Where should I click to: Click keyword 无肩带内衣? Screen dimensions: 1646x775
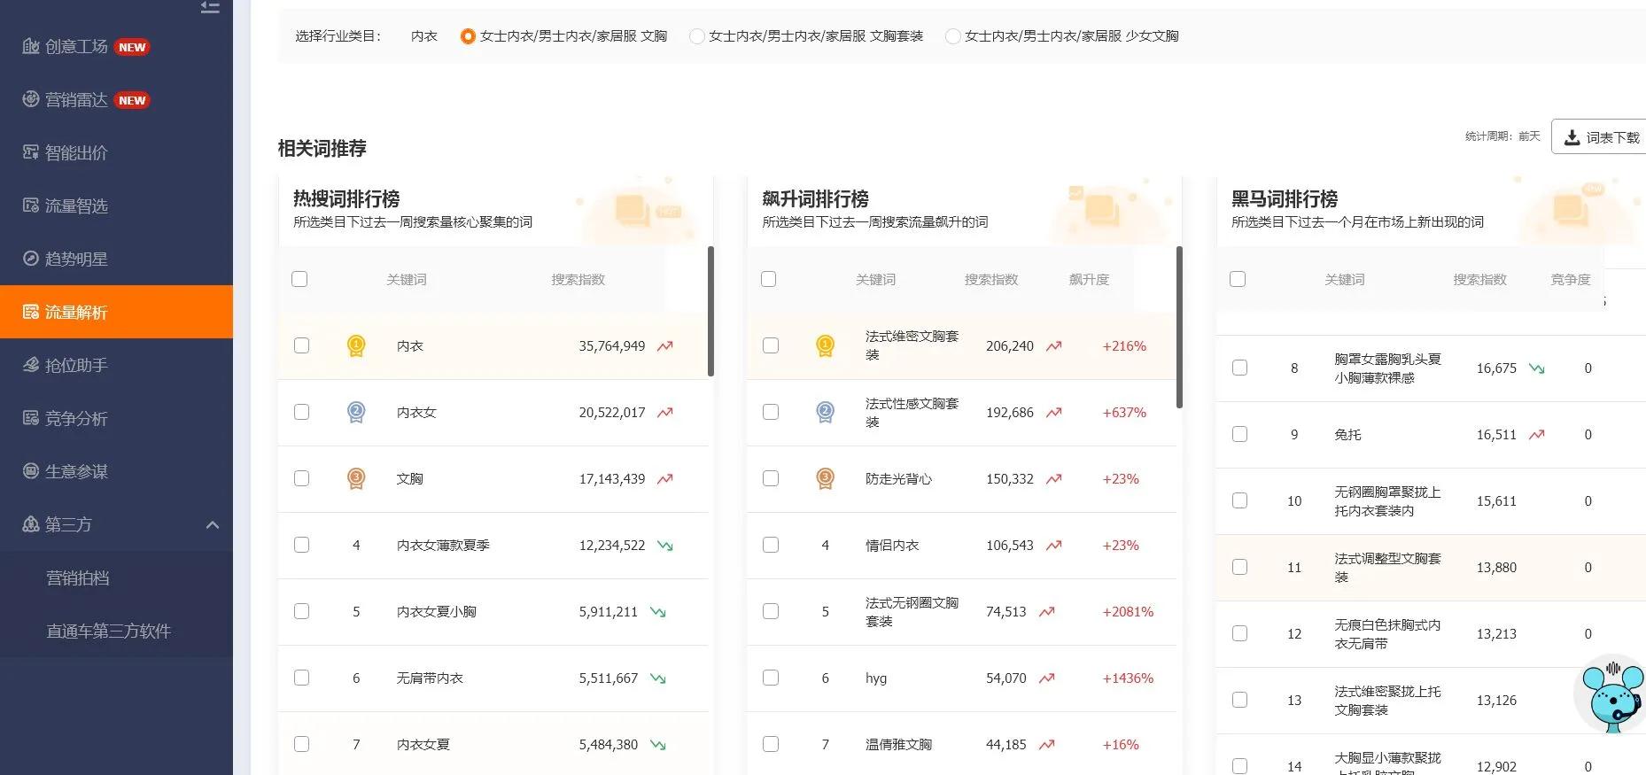[430, 678]
